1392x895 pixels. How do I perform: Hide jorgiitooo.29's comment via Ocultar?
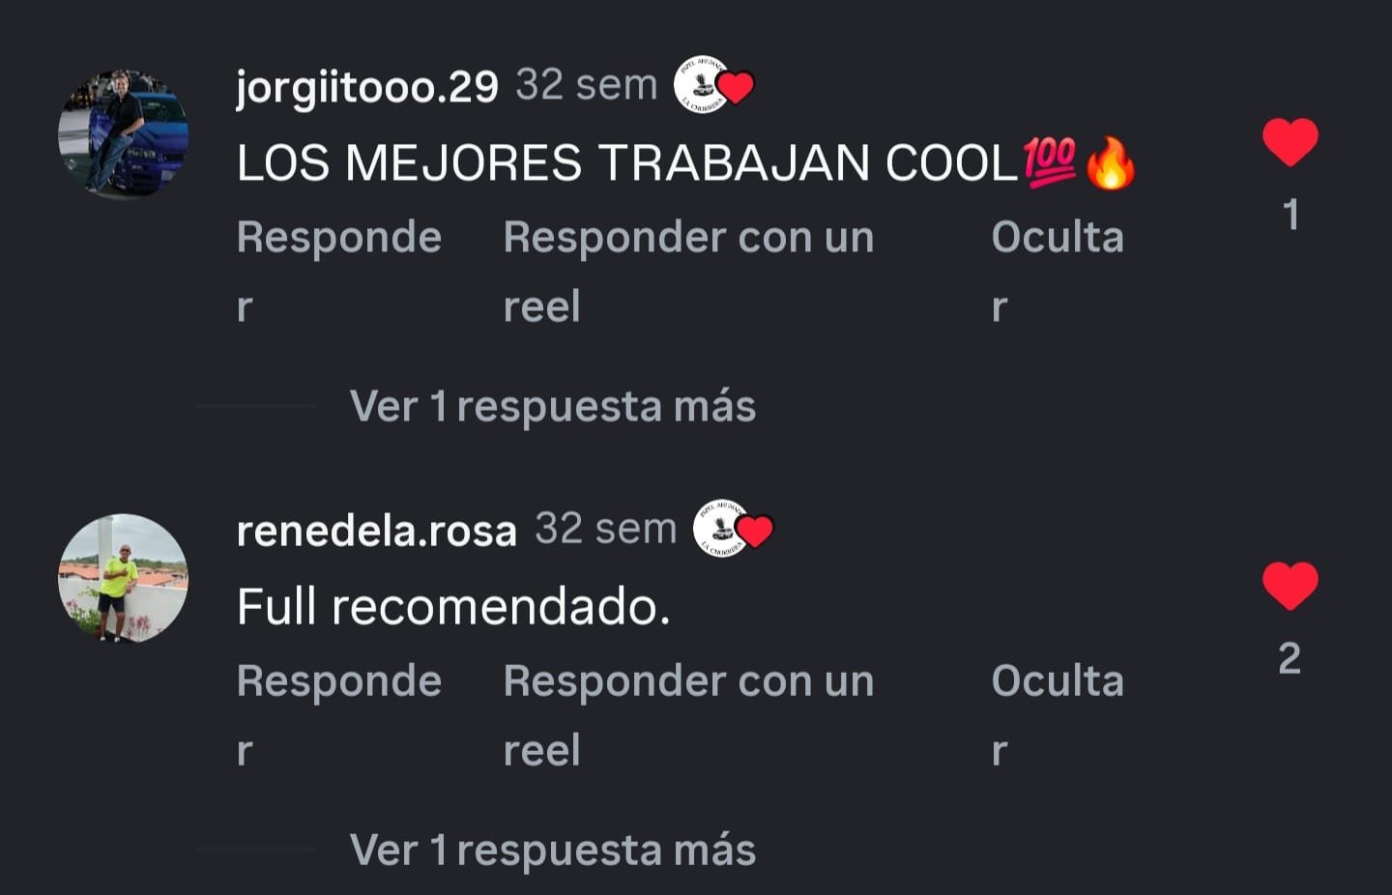pos(1058,271)
